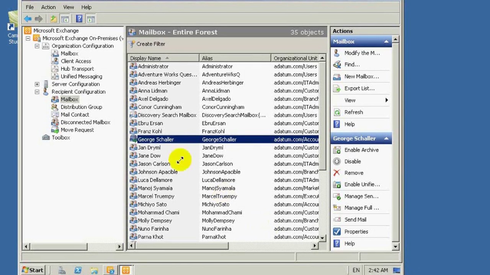
Task: Select the Michiyo Sato mailbox row
Action: pos(224,204)
